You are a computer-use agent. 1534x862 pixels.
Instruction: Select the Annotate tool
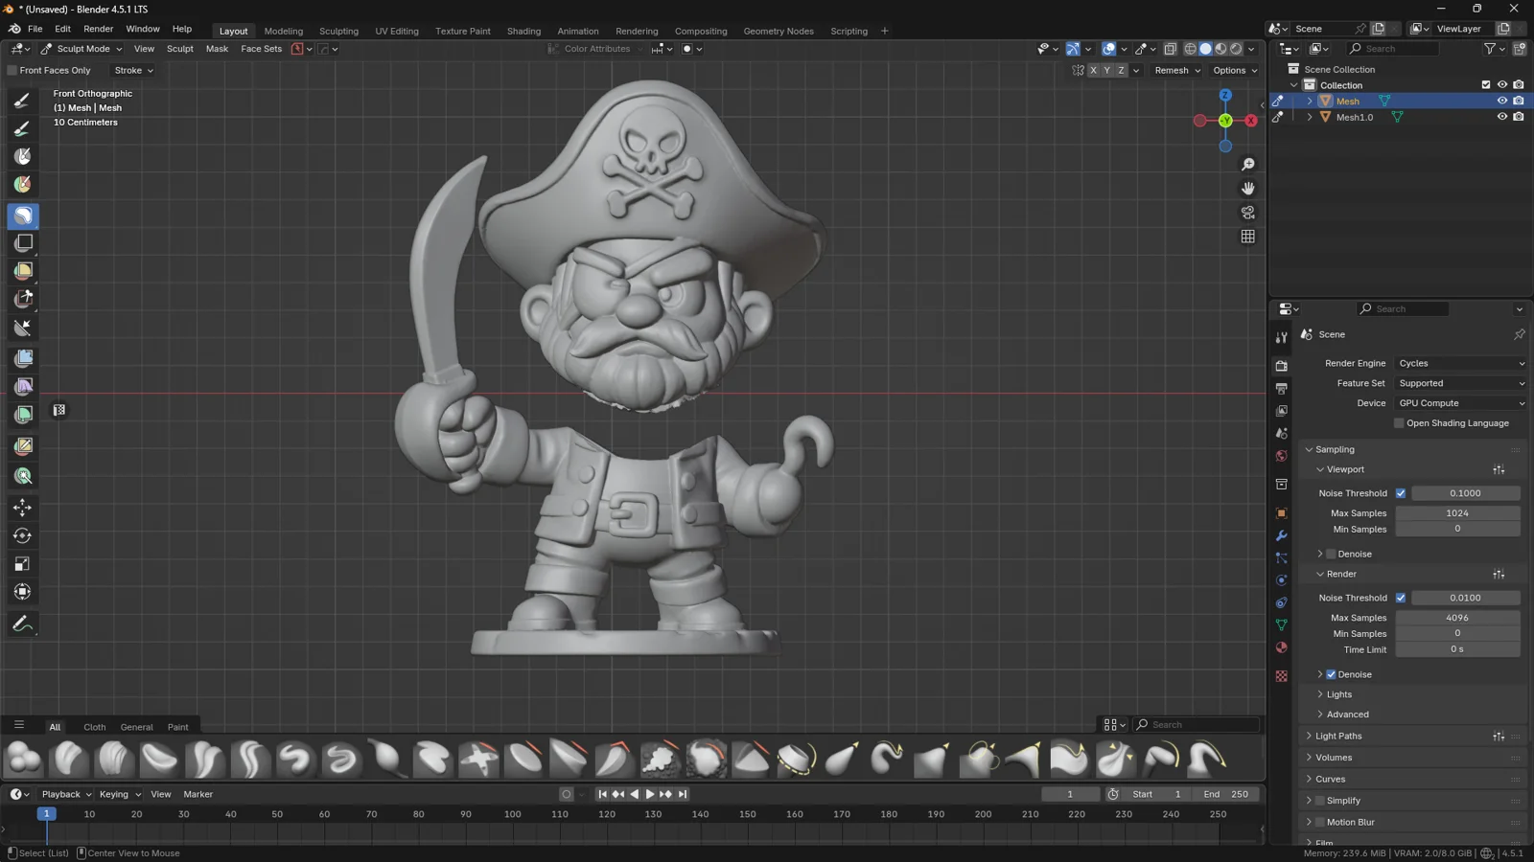coord(23,624)
